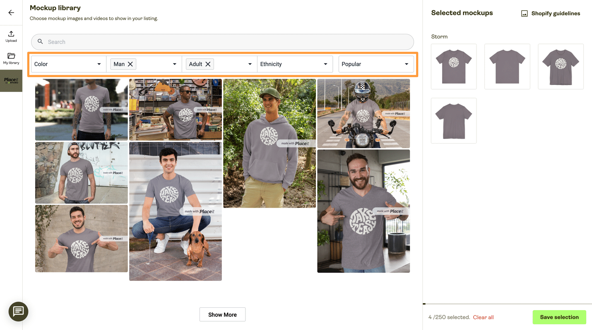
Task: Open the Ethnicity filter dropdown
Action: (294, 64)
